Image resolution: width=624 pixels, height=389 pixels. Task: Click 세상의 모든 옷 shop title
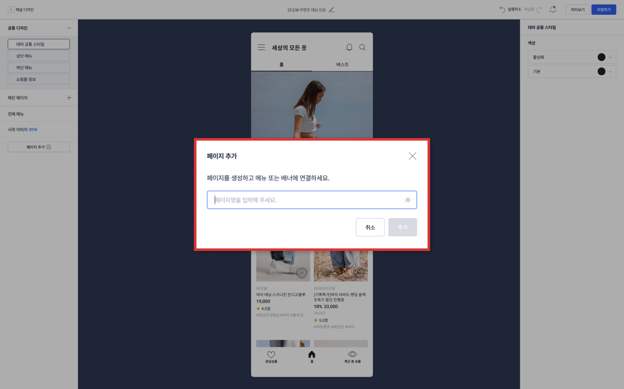click(289, 48)
